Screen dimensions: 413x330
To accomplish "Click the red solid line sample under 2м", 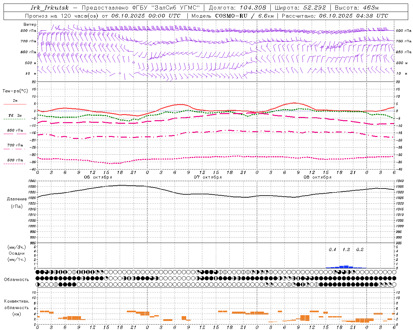I will (15, 104).
